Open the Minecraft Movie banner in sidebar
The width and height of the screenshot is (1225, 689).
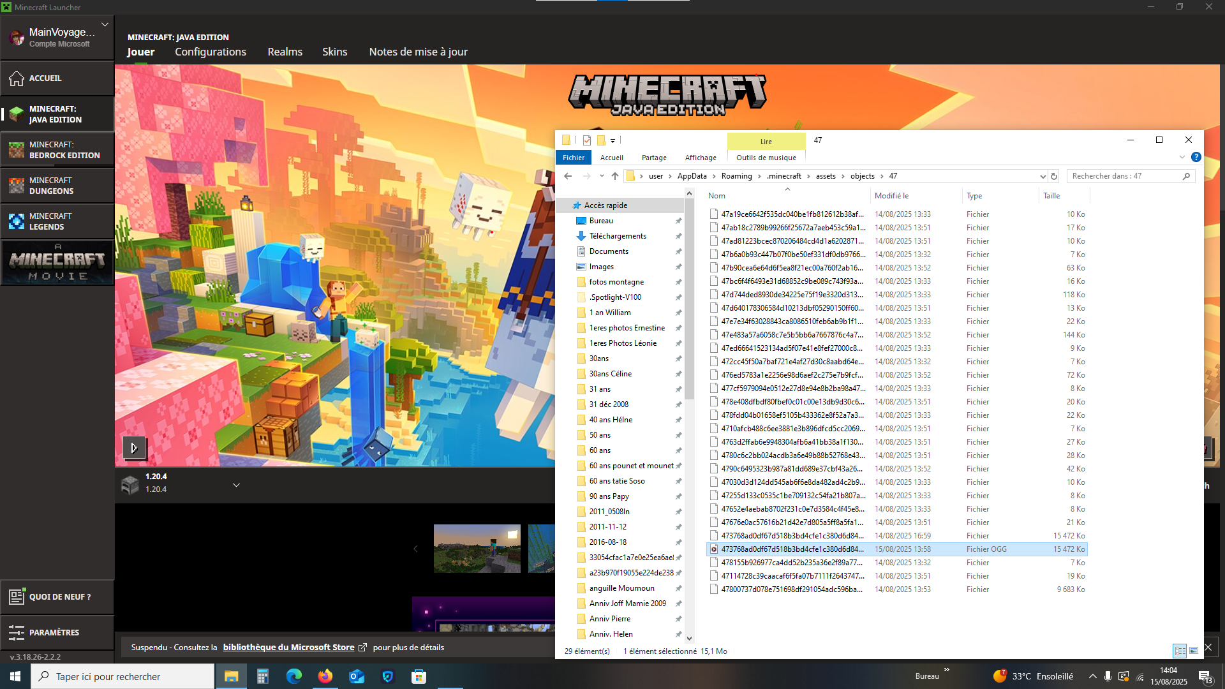pyautogui.click(x=57, y=262)
